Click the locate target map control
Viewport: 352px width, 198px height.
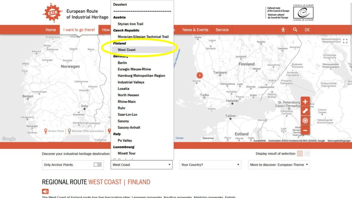coord(305,121)
